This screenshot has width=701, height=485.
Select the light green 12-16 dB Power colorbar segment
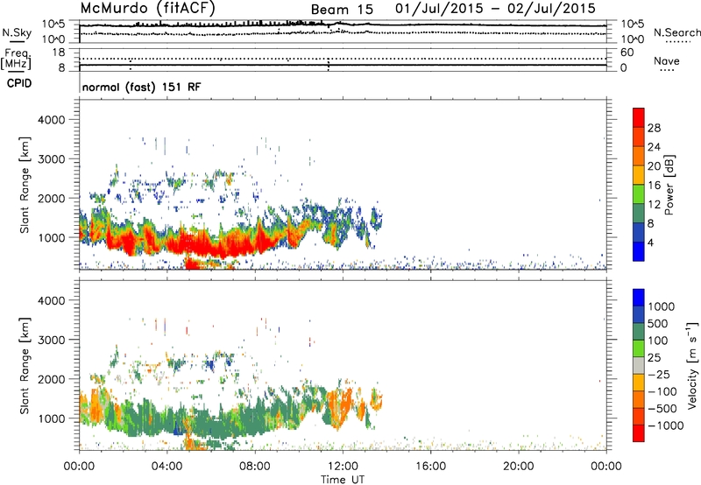639,194
